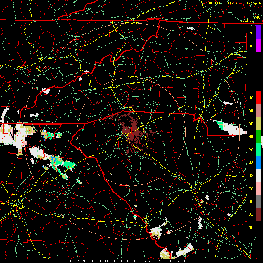Select the 'RA' rain legend label

pyautogui.click(x=251, y=150)
